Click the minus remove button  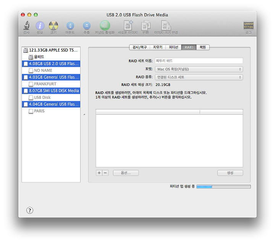[105, 173]
